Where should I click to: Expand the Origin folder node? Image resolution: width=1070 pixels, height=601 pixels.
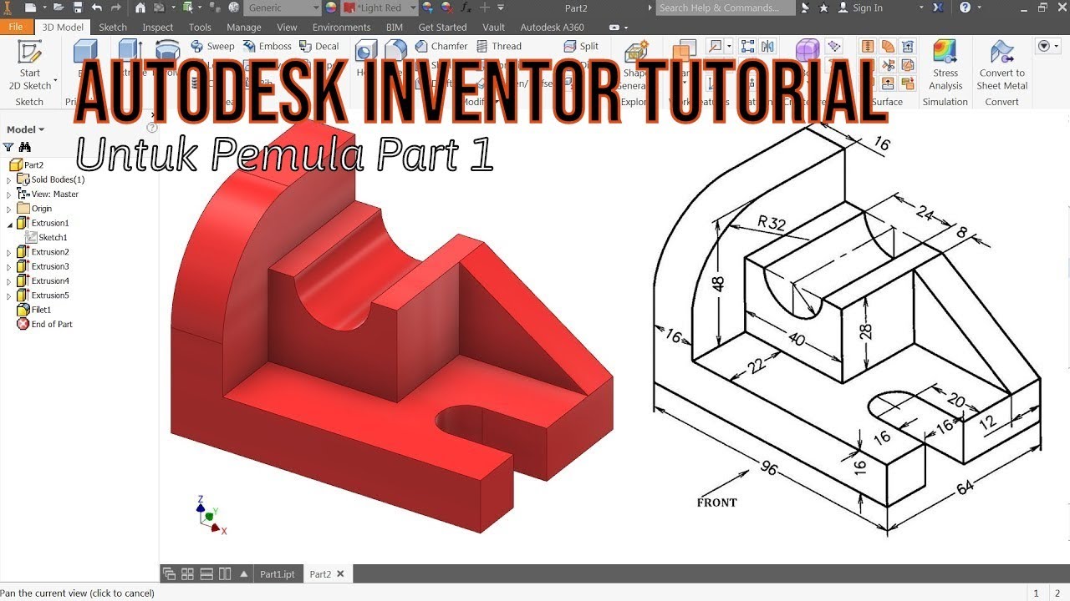9,209
